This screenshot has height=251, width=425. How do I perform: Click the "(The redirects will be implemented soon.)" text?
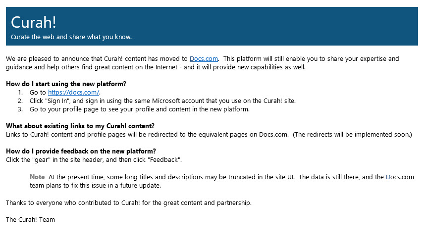pos(352,134)
